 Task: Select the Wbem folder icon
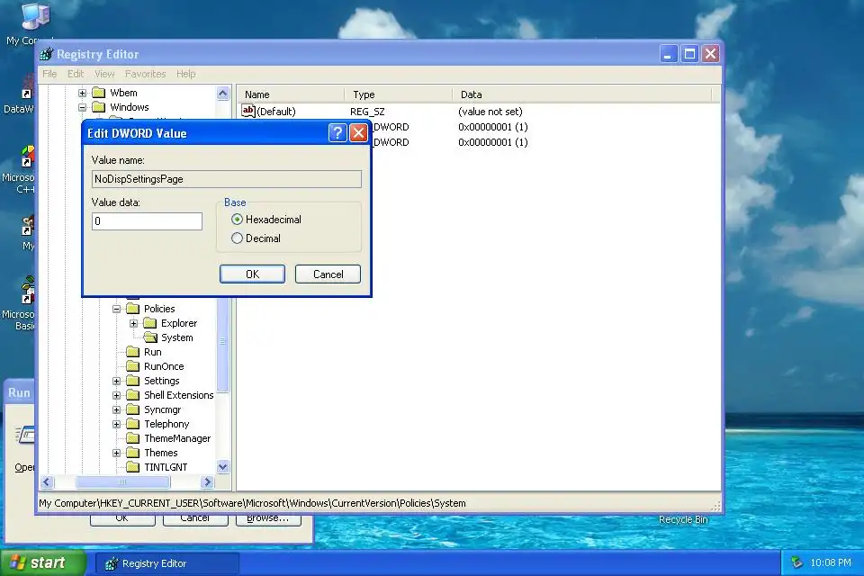pyautogui.click(x=99, y=93)
